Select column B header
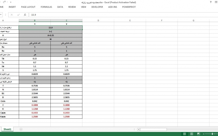Screen dimensions: 218x136 click(35, 20)
